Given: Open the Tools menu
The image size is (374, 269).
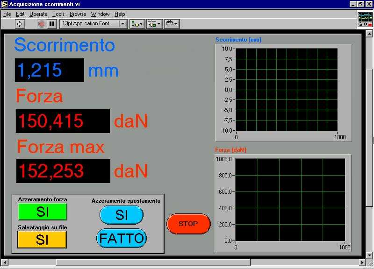Looking at the screenshot, I should pyautogui.click(x=58, y=14).
